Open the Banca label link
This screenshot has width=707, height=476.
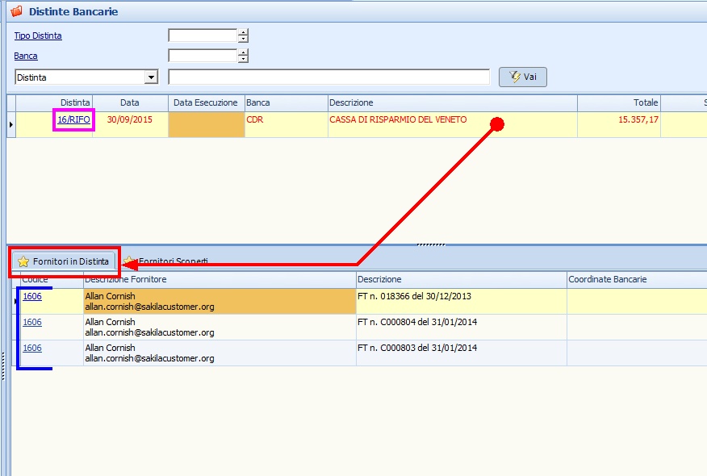click(x=26, y=56)
